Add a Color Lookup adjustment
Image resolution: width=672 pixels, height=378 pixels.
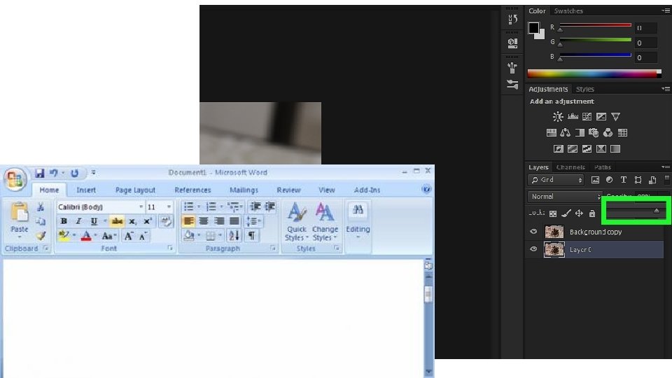click(622, 133)
